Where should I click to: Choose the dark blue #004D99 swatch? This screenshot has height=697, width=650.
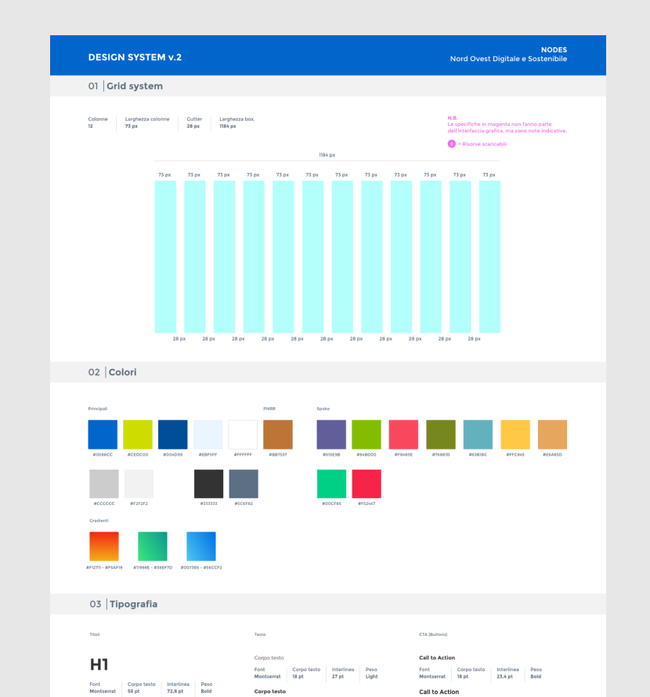point(173,435)
